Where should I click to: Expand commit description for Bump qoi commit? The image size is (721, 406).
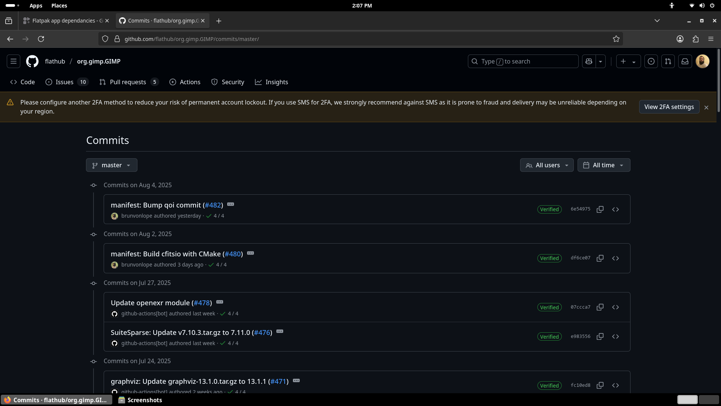[231, 205]
